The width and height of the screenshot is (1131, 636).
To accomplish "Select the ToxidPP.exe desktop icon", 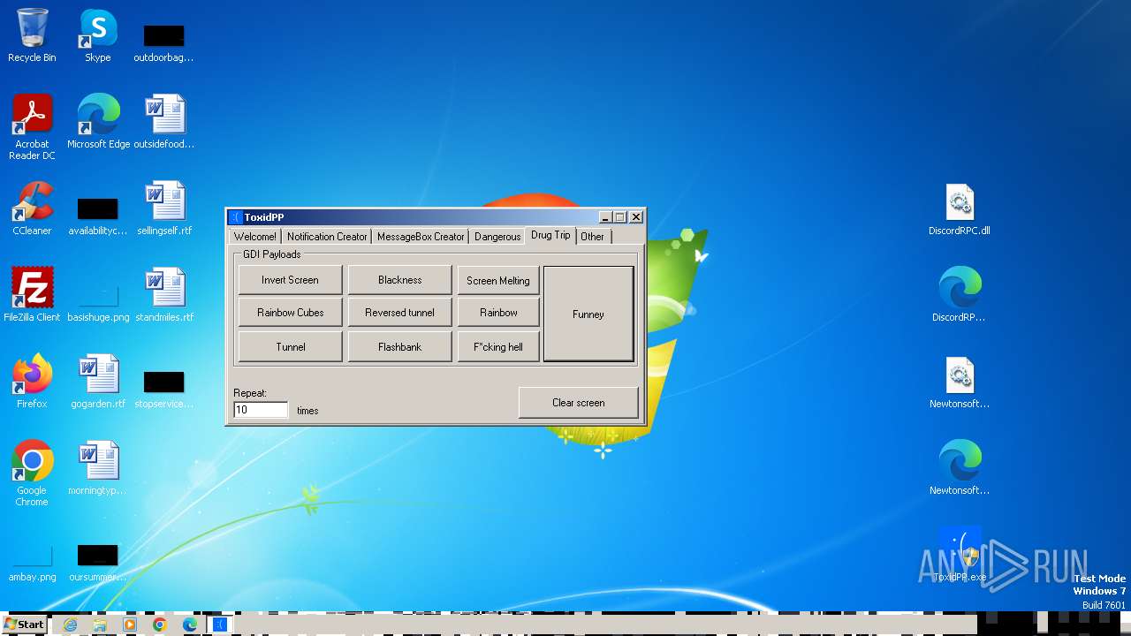I will (959, 555).
